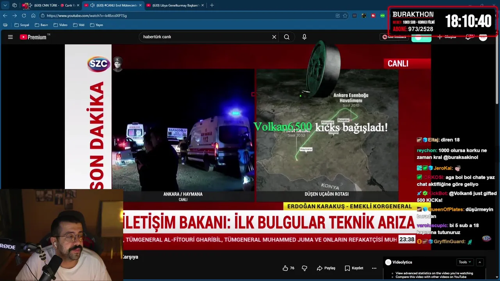
Task: Reload the current page
Action: pyautogui.click(x=24, y=16)
